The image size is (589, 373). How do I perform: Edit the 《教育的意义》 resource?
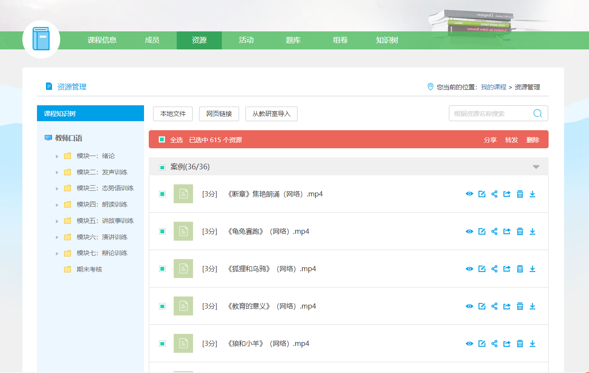click(482, 306)
